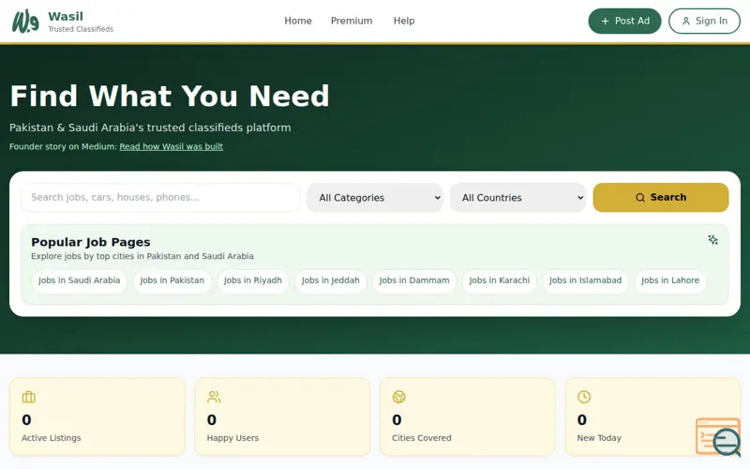Select the Jobs in Lahore chip
Screen dimensions: 750x469
[670, 280]
